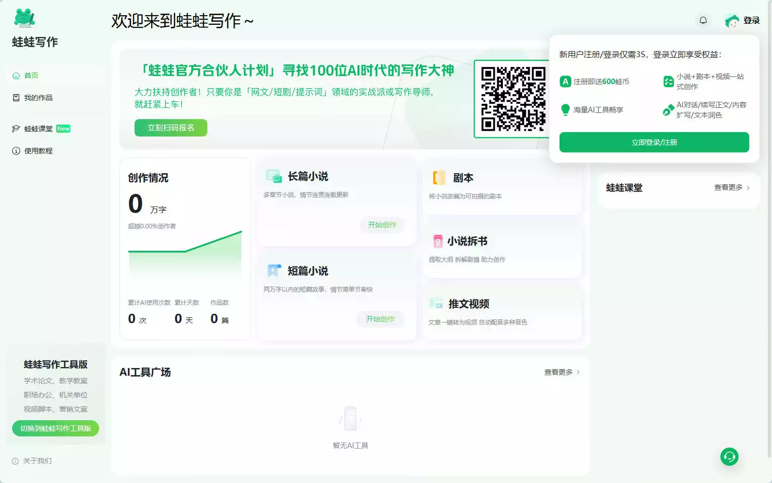Expand 查看更多 in AI工具广场
Screen dimensions: 772x483
coord(562,372)
